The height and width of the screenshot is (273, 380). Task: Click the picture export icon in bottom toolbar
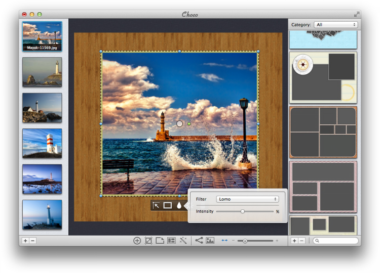(210, 241)
